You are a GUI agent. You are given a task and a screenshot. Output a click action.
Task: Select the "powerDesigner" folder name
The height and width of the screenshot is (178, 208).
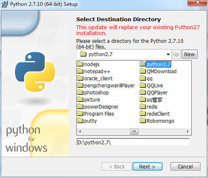(101, 107)
